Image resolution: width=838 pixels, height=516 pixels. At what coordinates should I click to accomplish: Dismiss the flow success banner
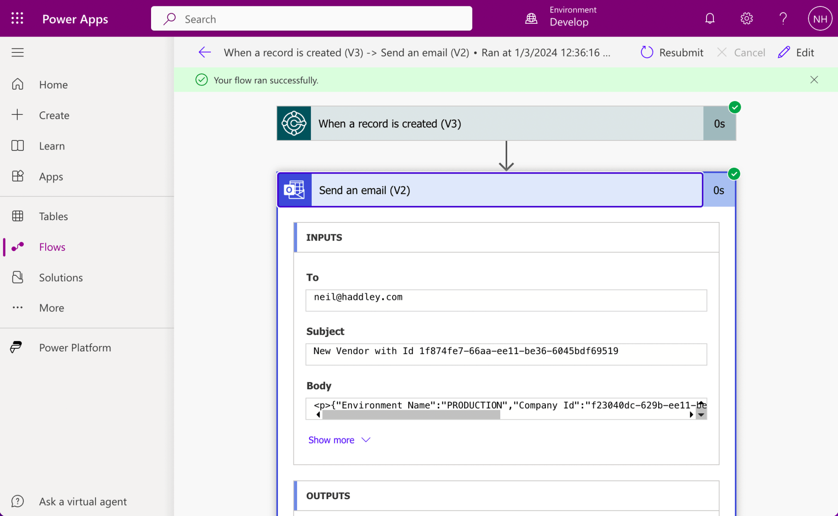pyautogui.click(x=814, y=80)
